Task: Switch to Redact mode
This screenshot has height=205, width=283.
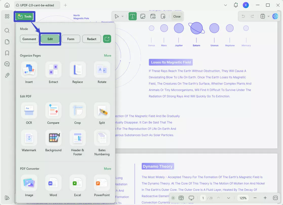Action: tap(91, 39)
